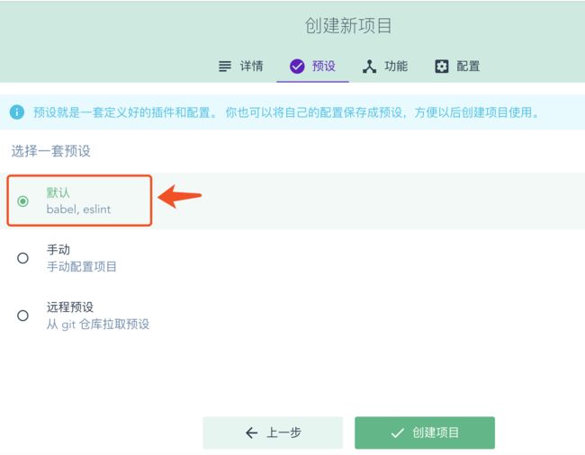Viewport: 585px width, 455px height.
Task: Switch to the 预设 tab
Action: coord(312,67)
